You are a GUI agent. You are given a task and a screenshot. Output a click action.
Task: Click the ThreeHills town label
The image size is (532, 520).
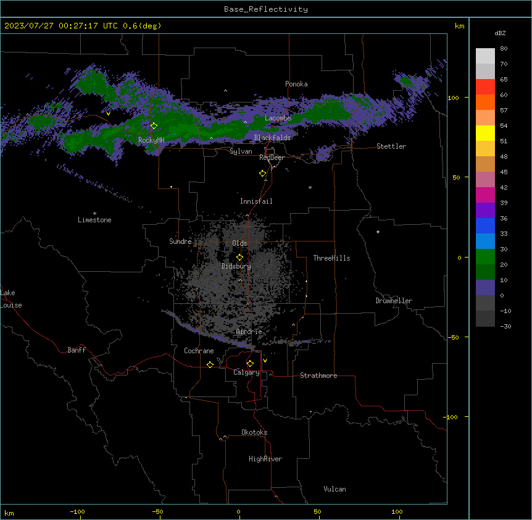tap(331, 258)
